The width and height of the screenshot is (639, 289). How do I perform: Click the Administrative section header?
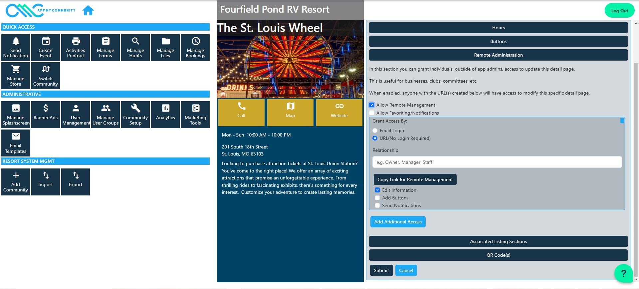click(106, 94)
